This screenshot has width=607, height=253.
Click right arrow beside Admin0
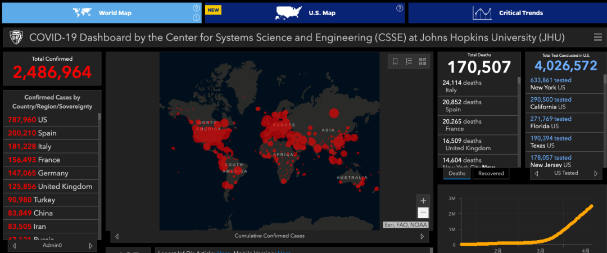(x=91, y=246)
